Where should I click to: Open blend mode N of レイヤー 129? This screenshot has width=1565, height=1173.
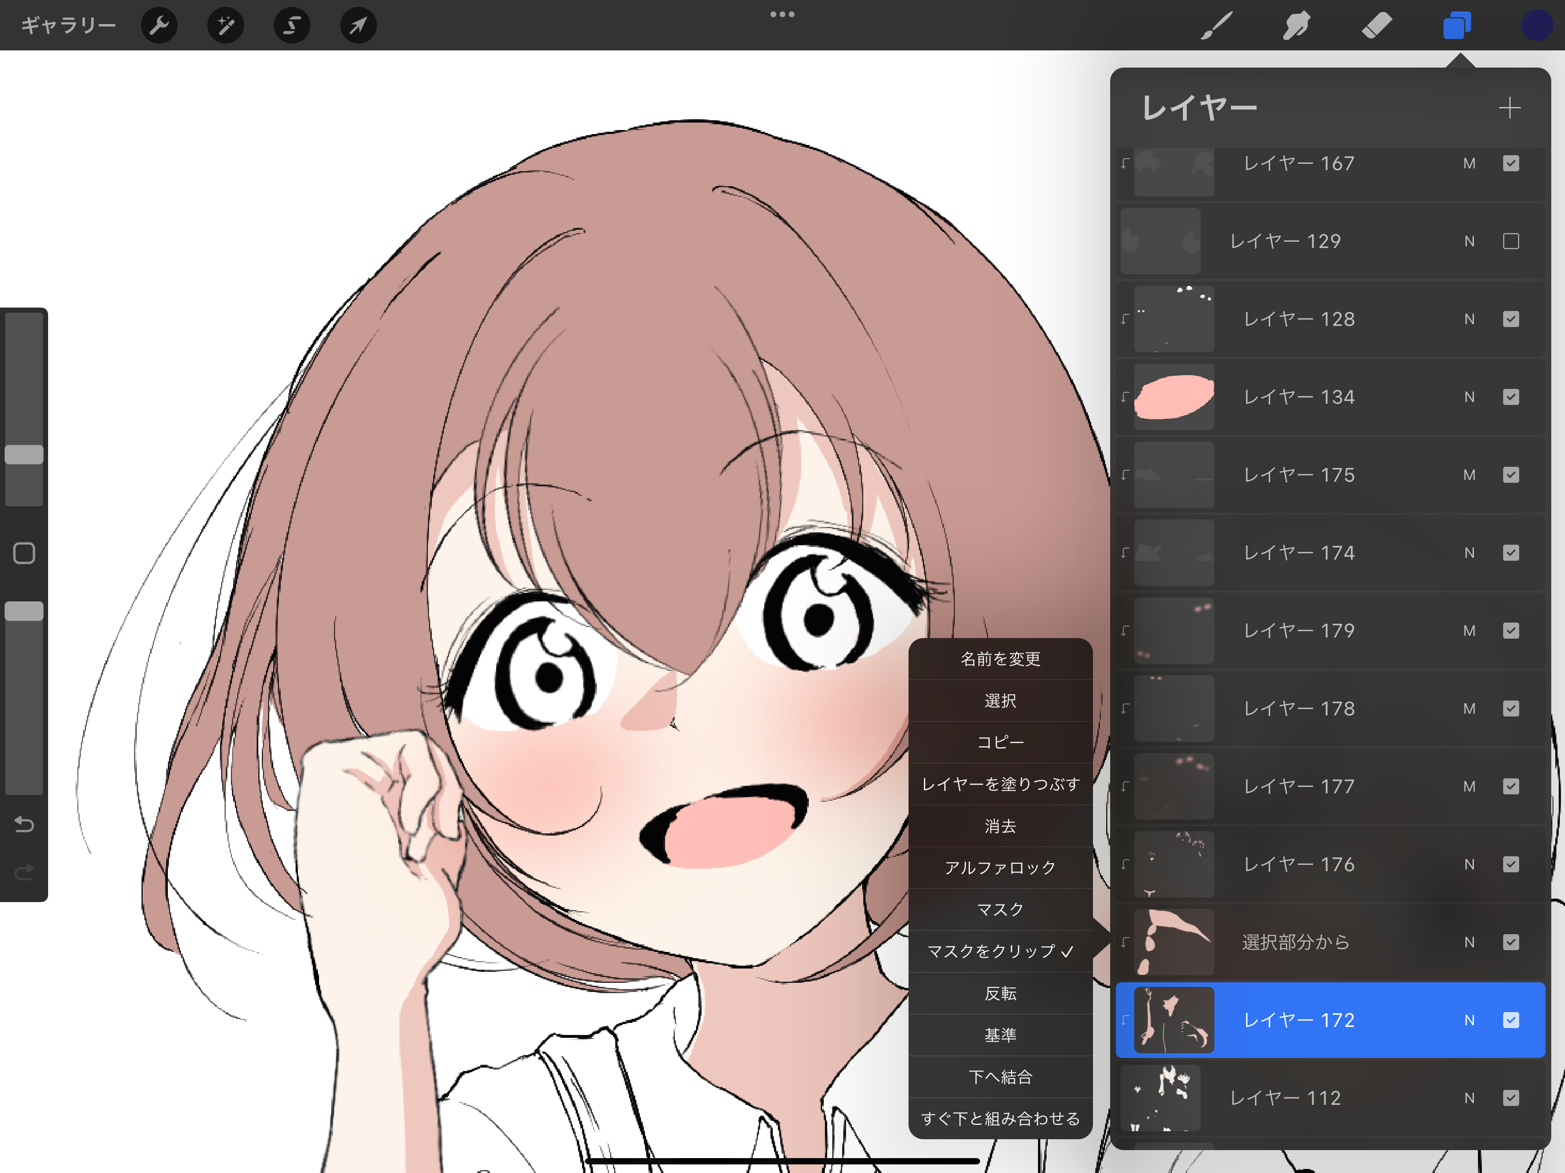pos(1469,241)
